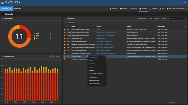Screen dimensions: 188x105
Task: Click the Incident Details button
Action: tap(142, 18)
